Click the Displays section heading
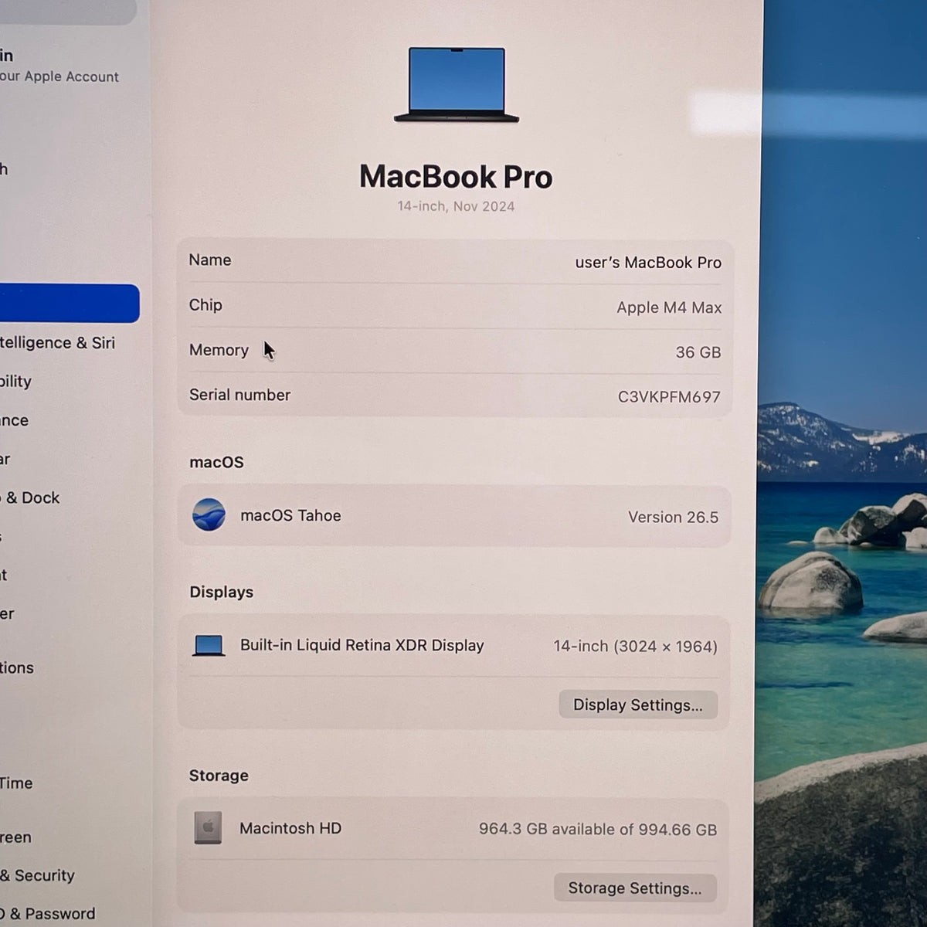Screen dimensions: 927x927 tap(222, 593)
